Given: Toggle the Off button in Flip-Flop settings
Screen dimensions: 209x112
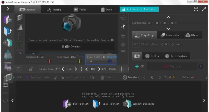Looking at the screenshot, I should point(136,44).
